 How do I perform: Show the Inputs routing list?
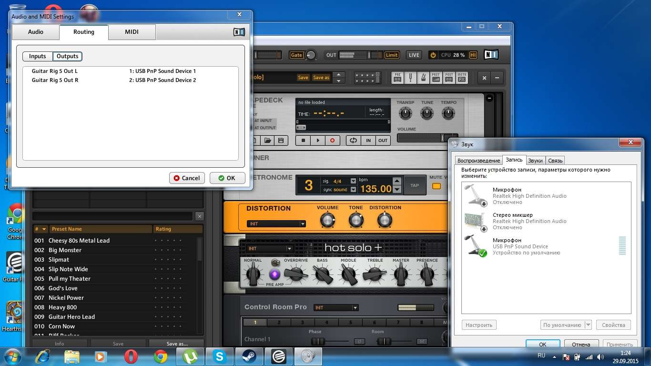[x=38, y=56]
